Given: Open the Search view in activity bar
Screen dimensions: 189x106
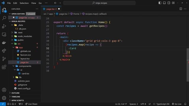Looking at the screenshot, I should pyautogui.click(x=4, y=18).
